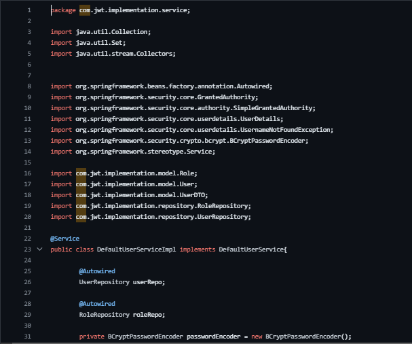412x344 pixels.
Task: Click the model.User import path on line 17
Action: pos(136,184)
